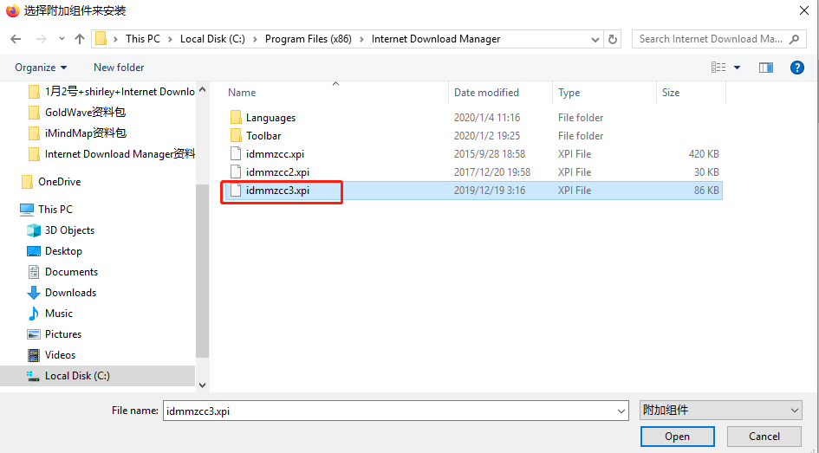Expand the address bar history dropdown
This screenshot has height=453, width=819.
[595, 39]
